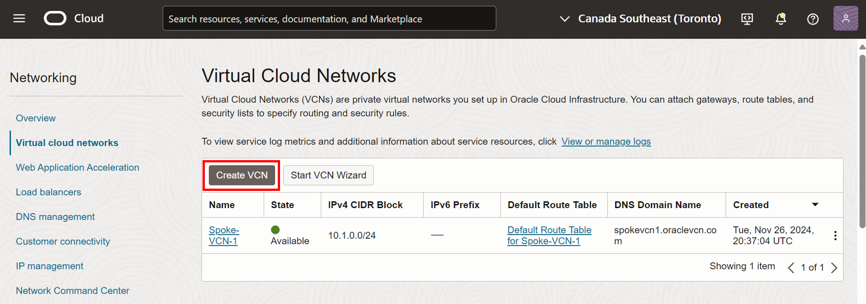Click the Oracle Cloud logo
This screenshot has width=866, height=304.
[55, 19]
